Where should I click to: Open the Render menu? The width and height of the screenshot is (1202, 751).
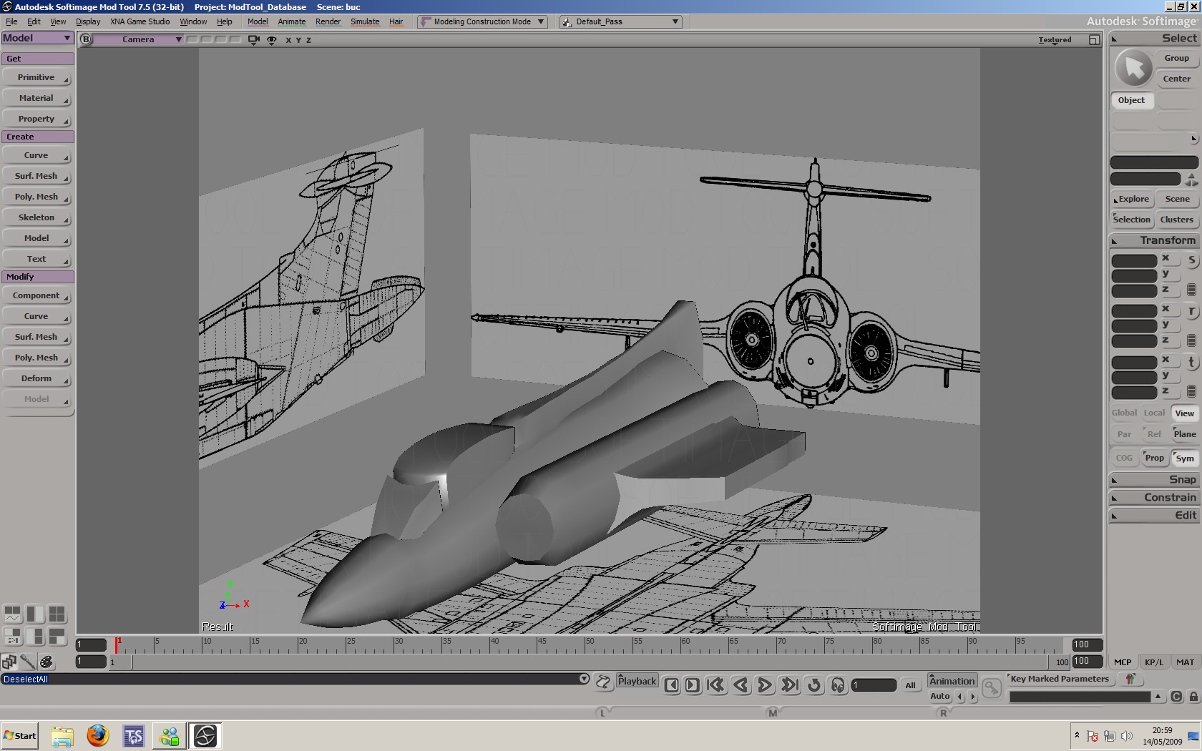point(328,21)
